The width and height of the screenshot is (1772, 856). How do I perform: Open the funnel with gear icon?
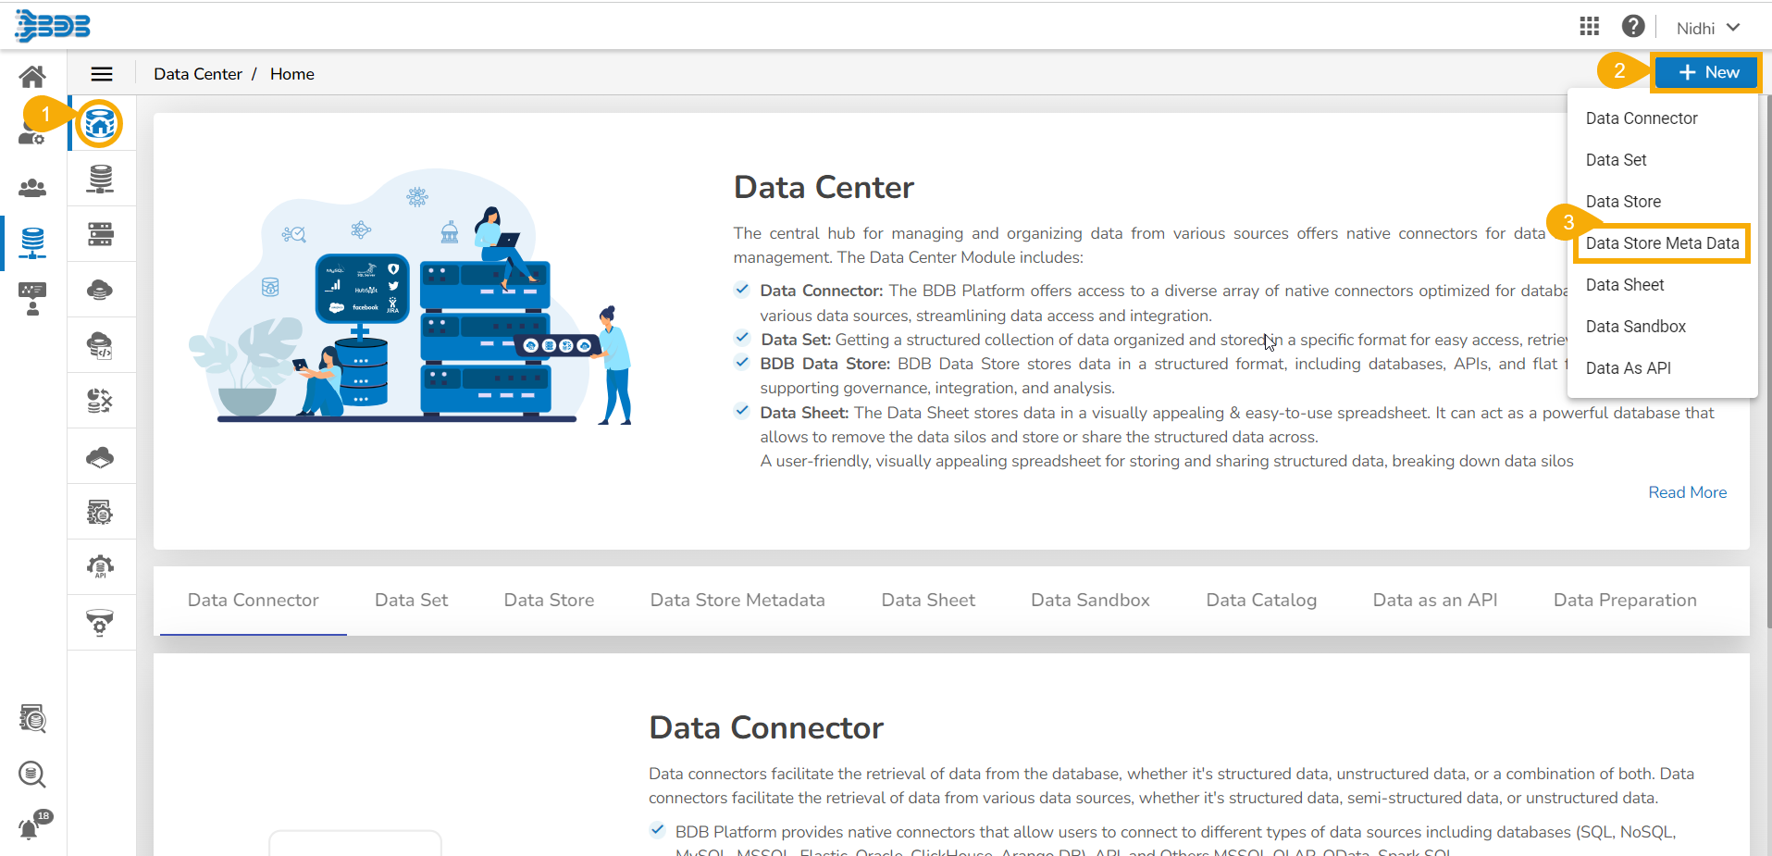click(x=100, y=622)
